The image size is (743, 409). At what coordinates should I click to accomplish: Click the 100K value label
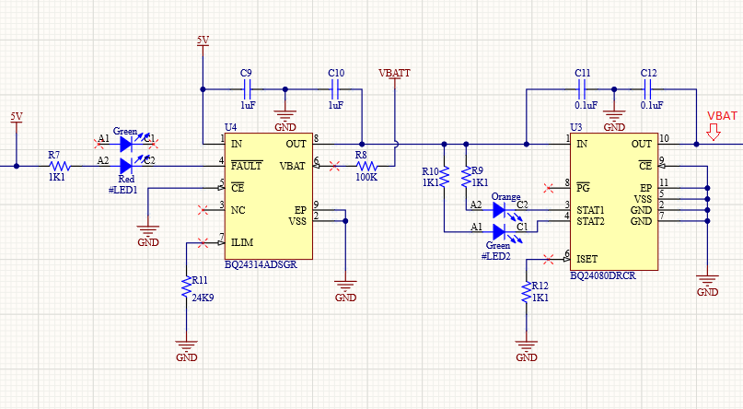[x=366, y=178]
